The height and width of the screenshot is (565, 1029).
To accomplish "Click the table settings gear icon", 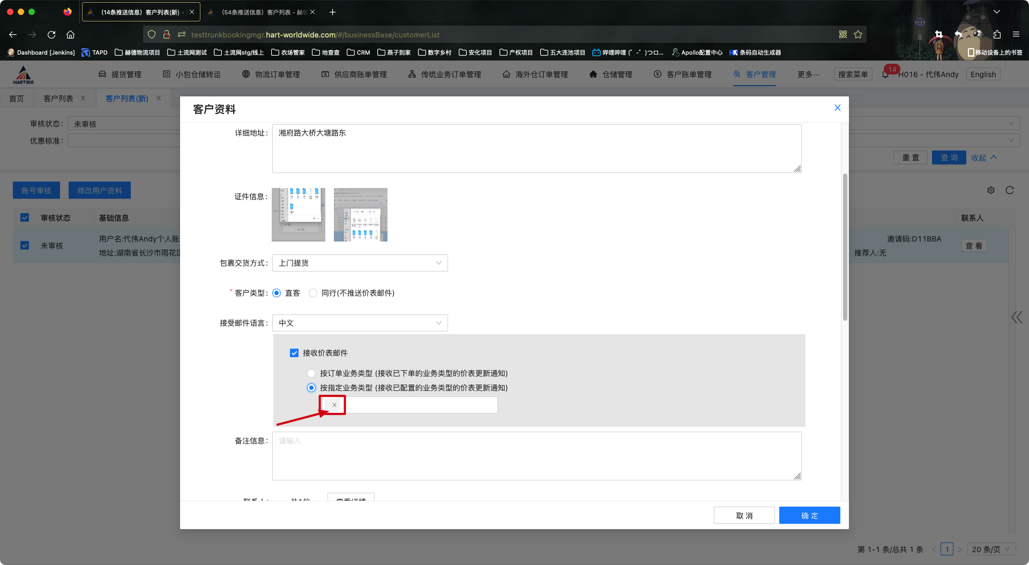I will tap(991, 190).
